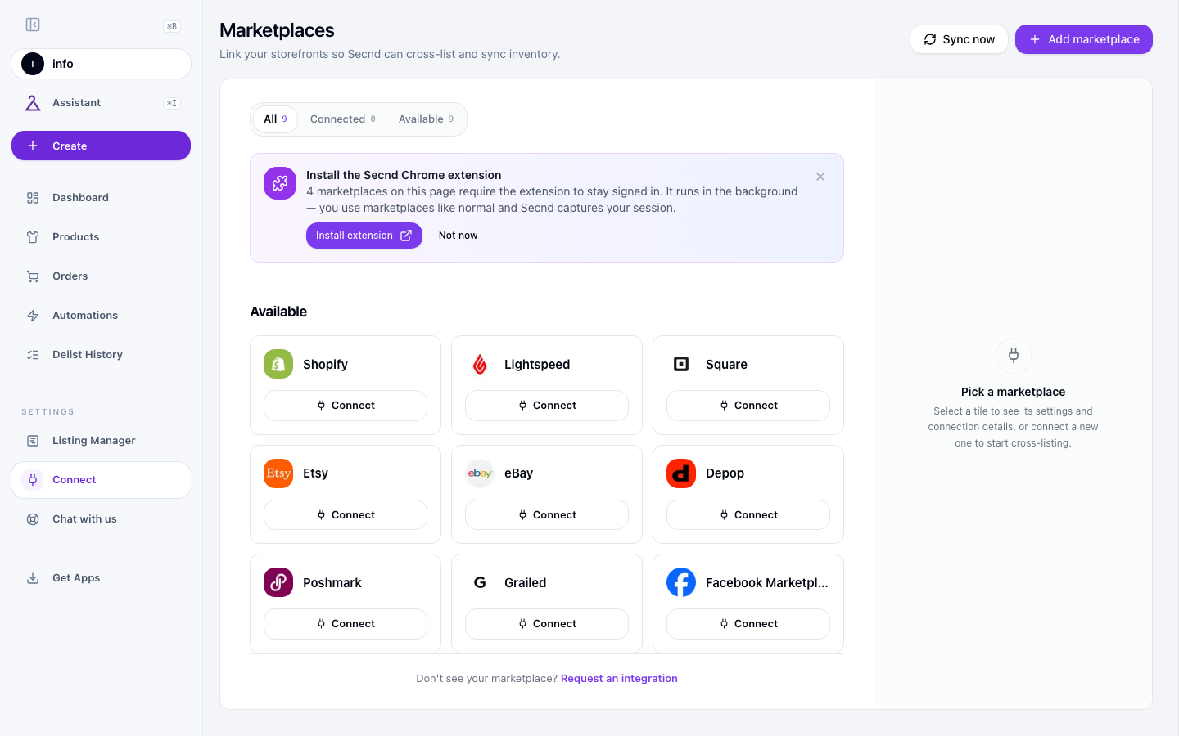Open the Assistant page
Image resolution: width=1179 pixels, height=736 pixels.
coord(101,103)
